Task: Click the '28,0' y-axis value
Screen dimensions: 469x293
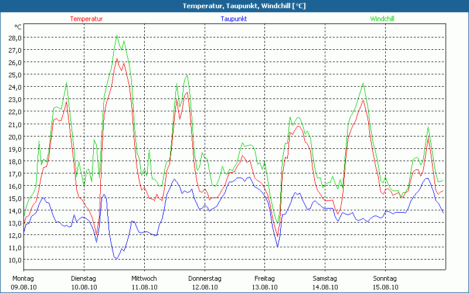Action: pos(15,38)
